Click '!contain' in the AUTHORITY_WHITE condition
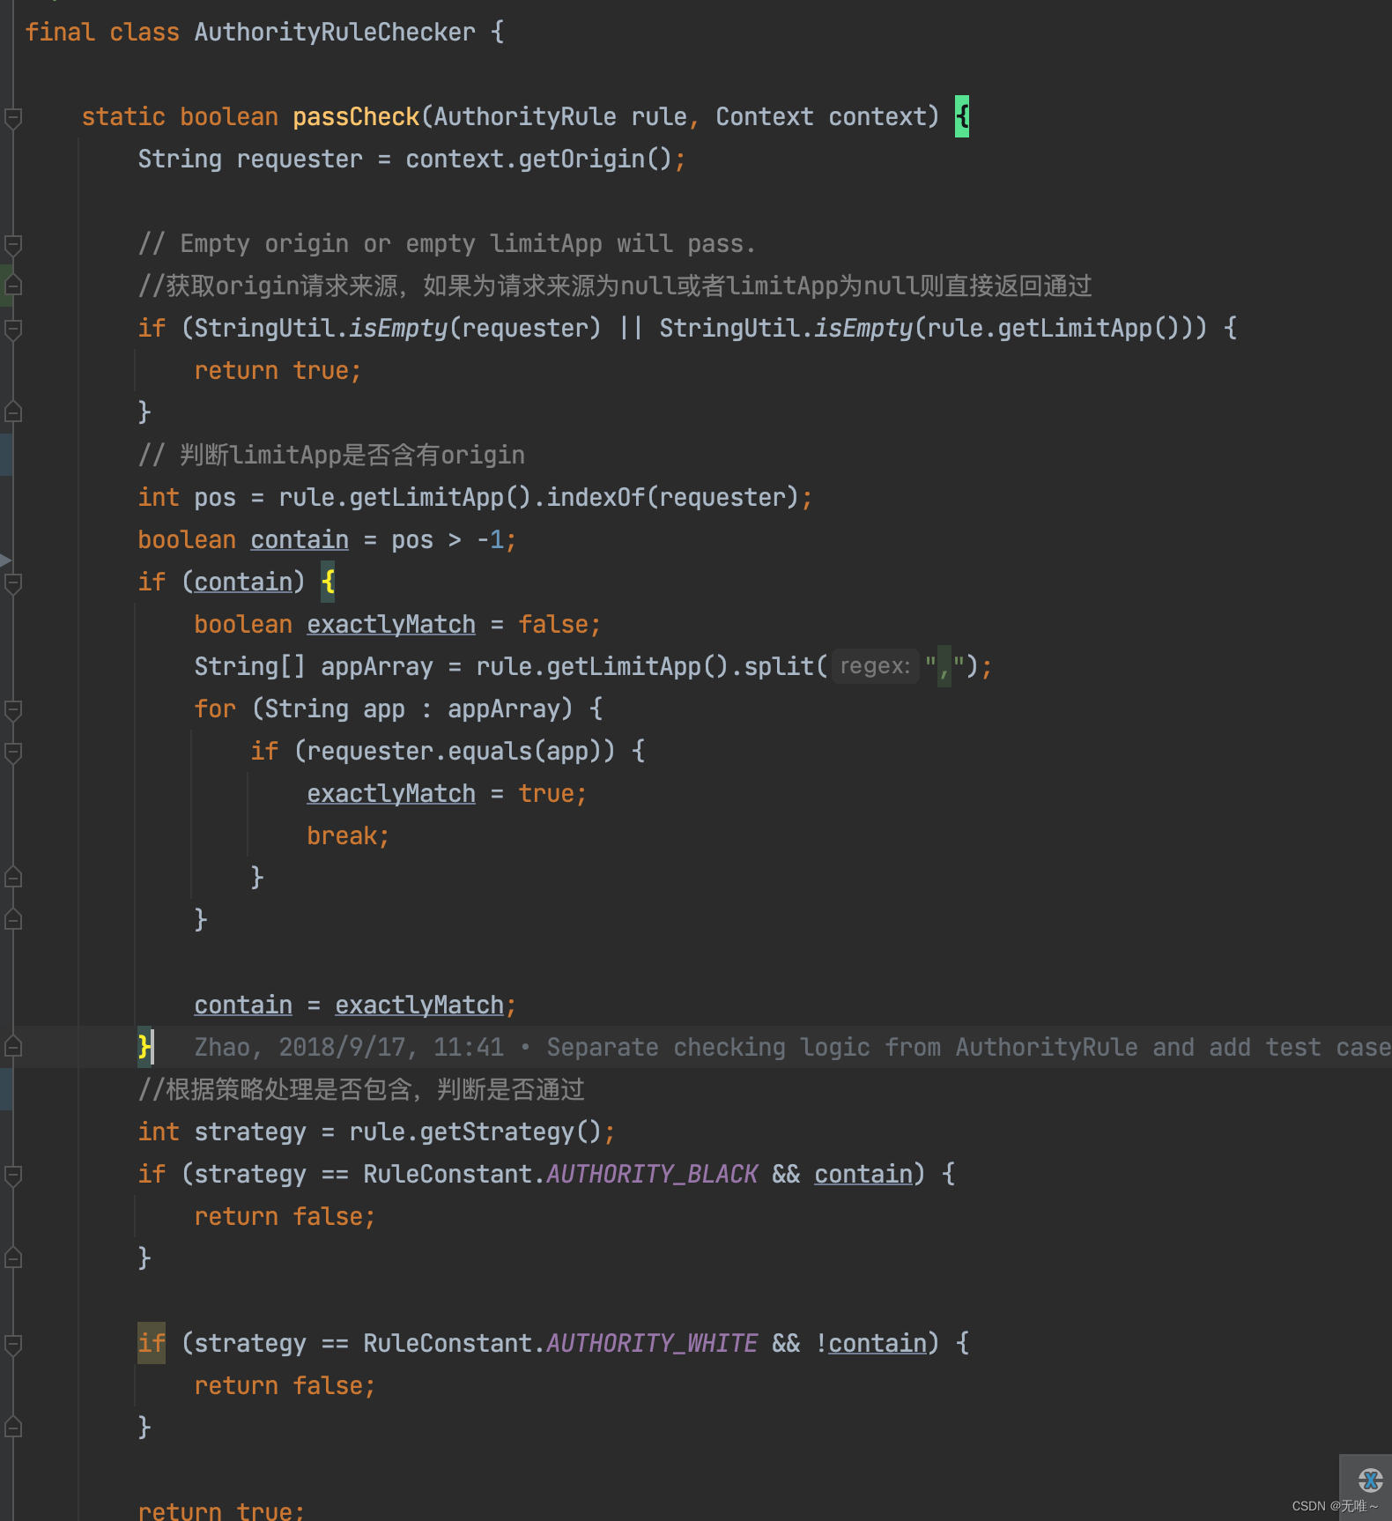1392x1521 pixels. point(870,1343)
